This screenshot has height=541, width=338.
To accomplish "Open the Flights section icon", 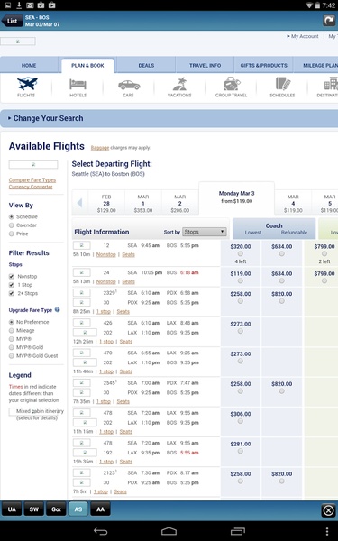I will pos(27,84).
